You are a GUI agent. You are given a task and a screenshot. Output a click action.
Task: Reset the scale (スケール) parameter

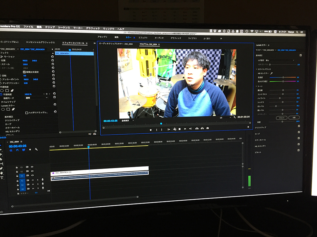53,64
